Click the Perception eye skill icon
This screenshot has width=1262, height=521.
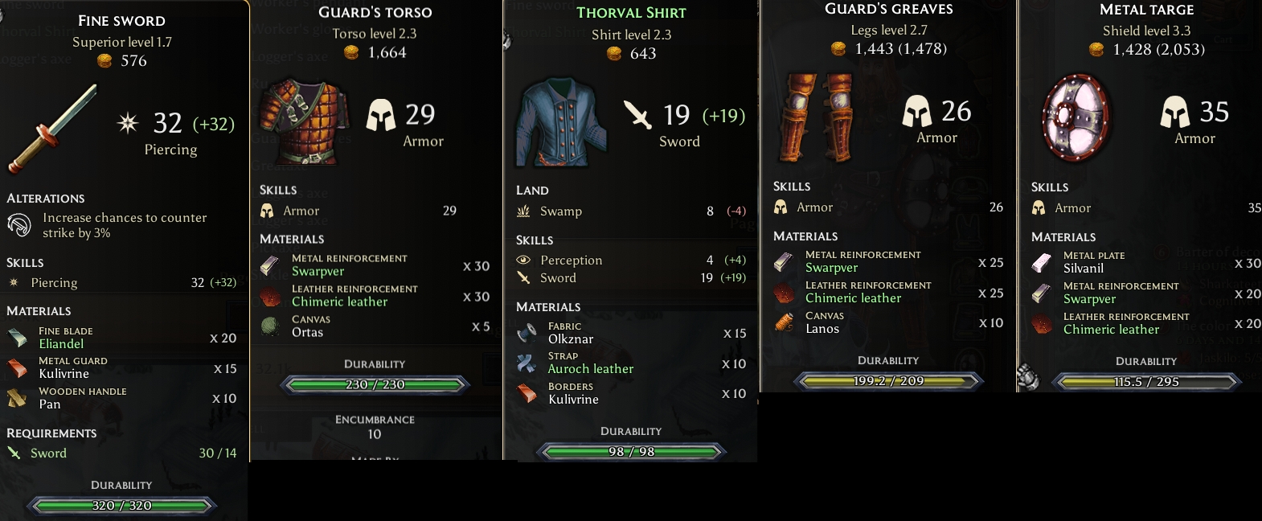(x=523, y=260)
